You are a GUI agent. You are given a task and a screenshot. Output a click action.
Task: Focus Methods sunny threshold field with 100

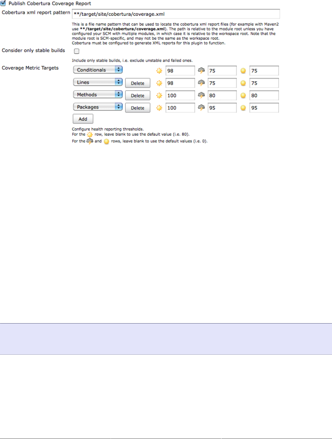tap(180, 96)
